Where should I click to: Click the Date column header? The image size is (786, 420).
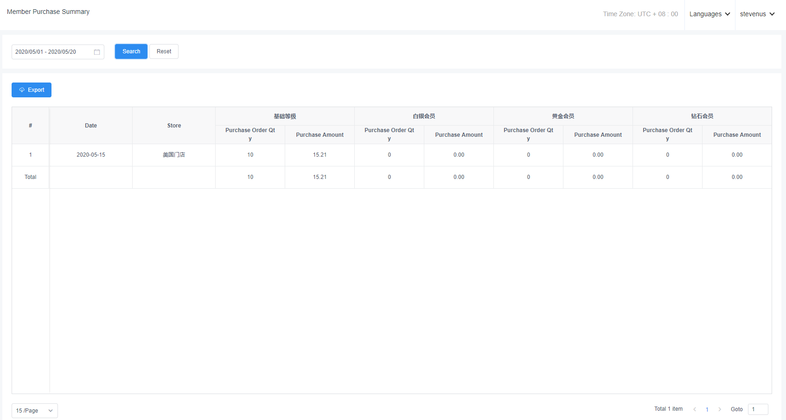coord(91,126)
